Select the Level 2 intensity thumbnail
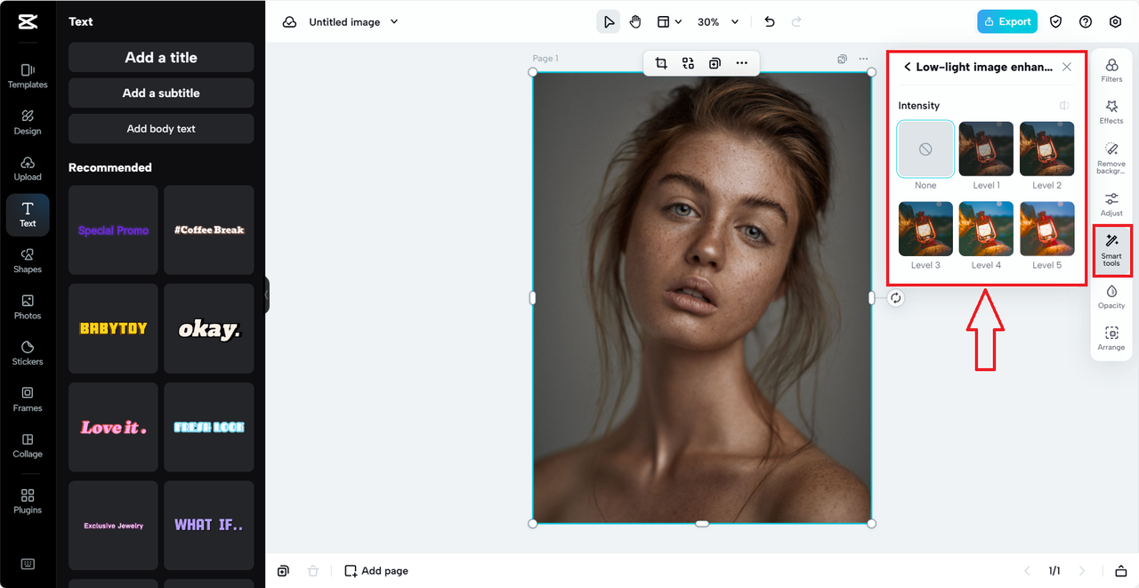The image size is (1139, 588). [1046, 149]
